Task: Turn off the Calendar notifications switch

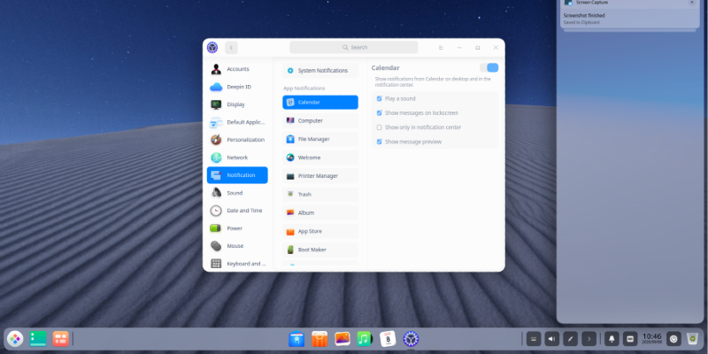Action: 489,68
